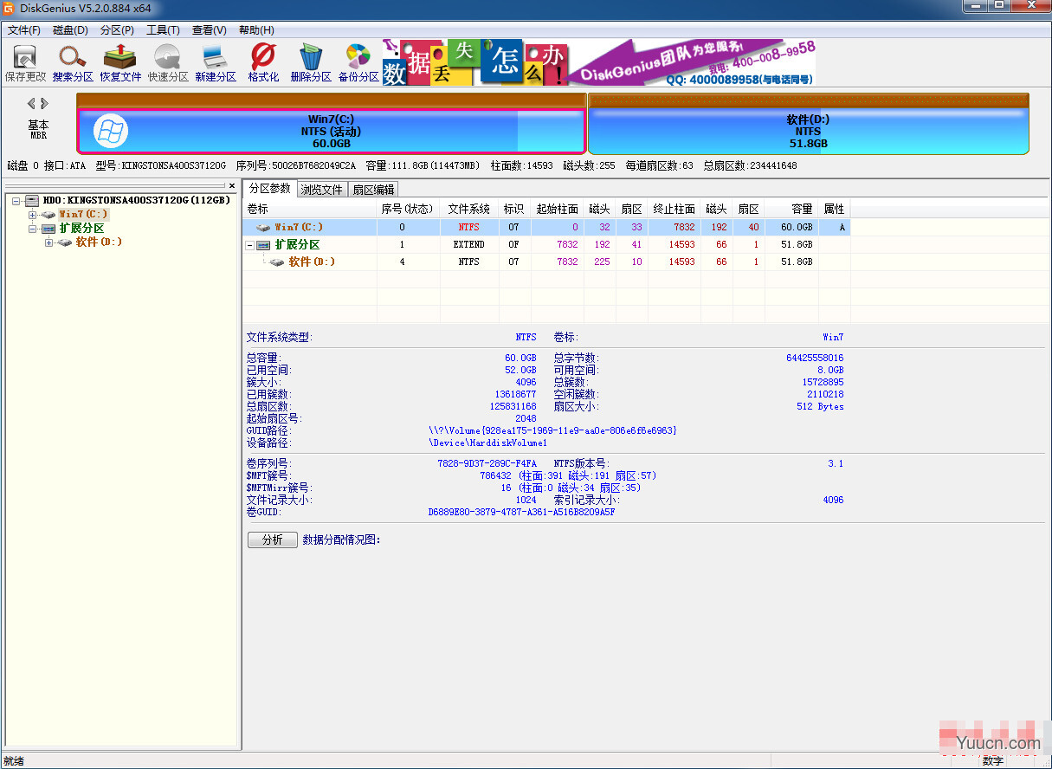Select 软件(D:) in the disk tree
Viewport: 1052px width, 769px height.
coord(99,242)
